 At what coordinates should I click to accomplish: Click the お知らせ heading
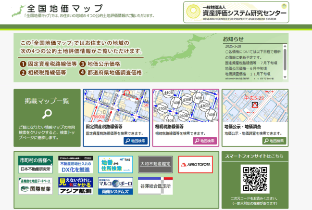(x=233, y=39)
